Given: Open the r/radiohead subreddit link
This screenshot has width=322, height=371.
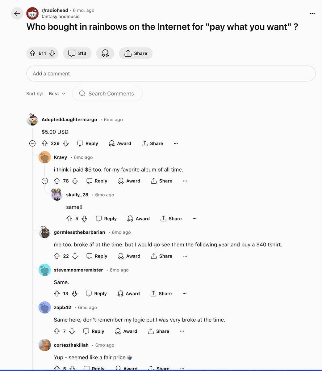Looking at the screenshot, I should click(x=55, y=10).
